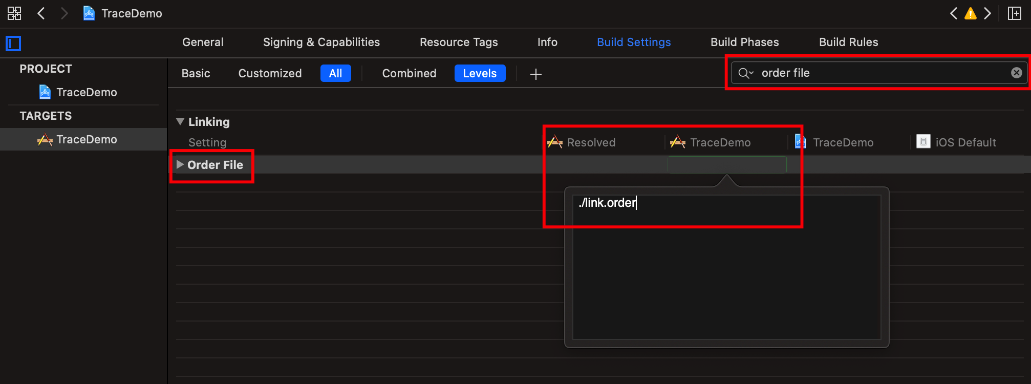
Task: Show All build settings
Action: click(x=336, y=73)
